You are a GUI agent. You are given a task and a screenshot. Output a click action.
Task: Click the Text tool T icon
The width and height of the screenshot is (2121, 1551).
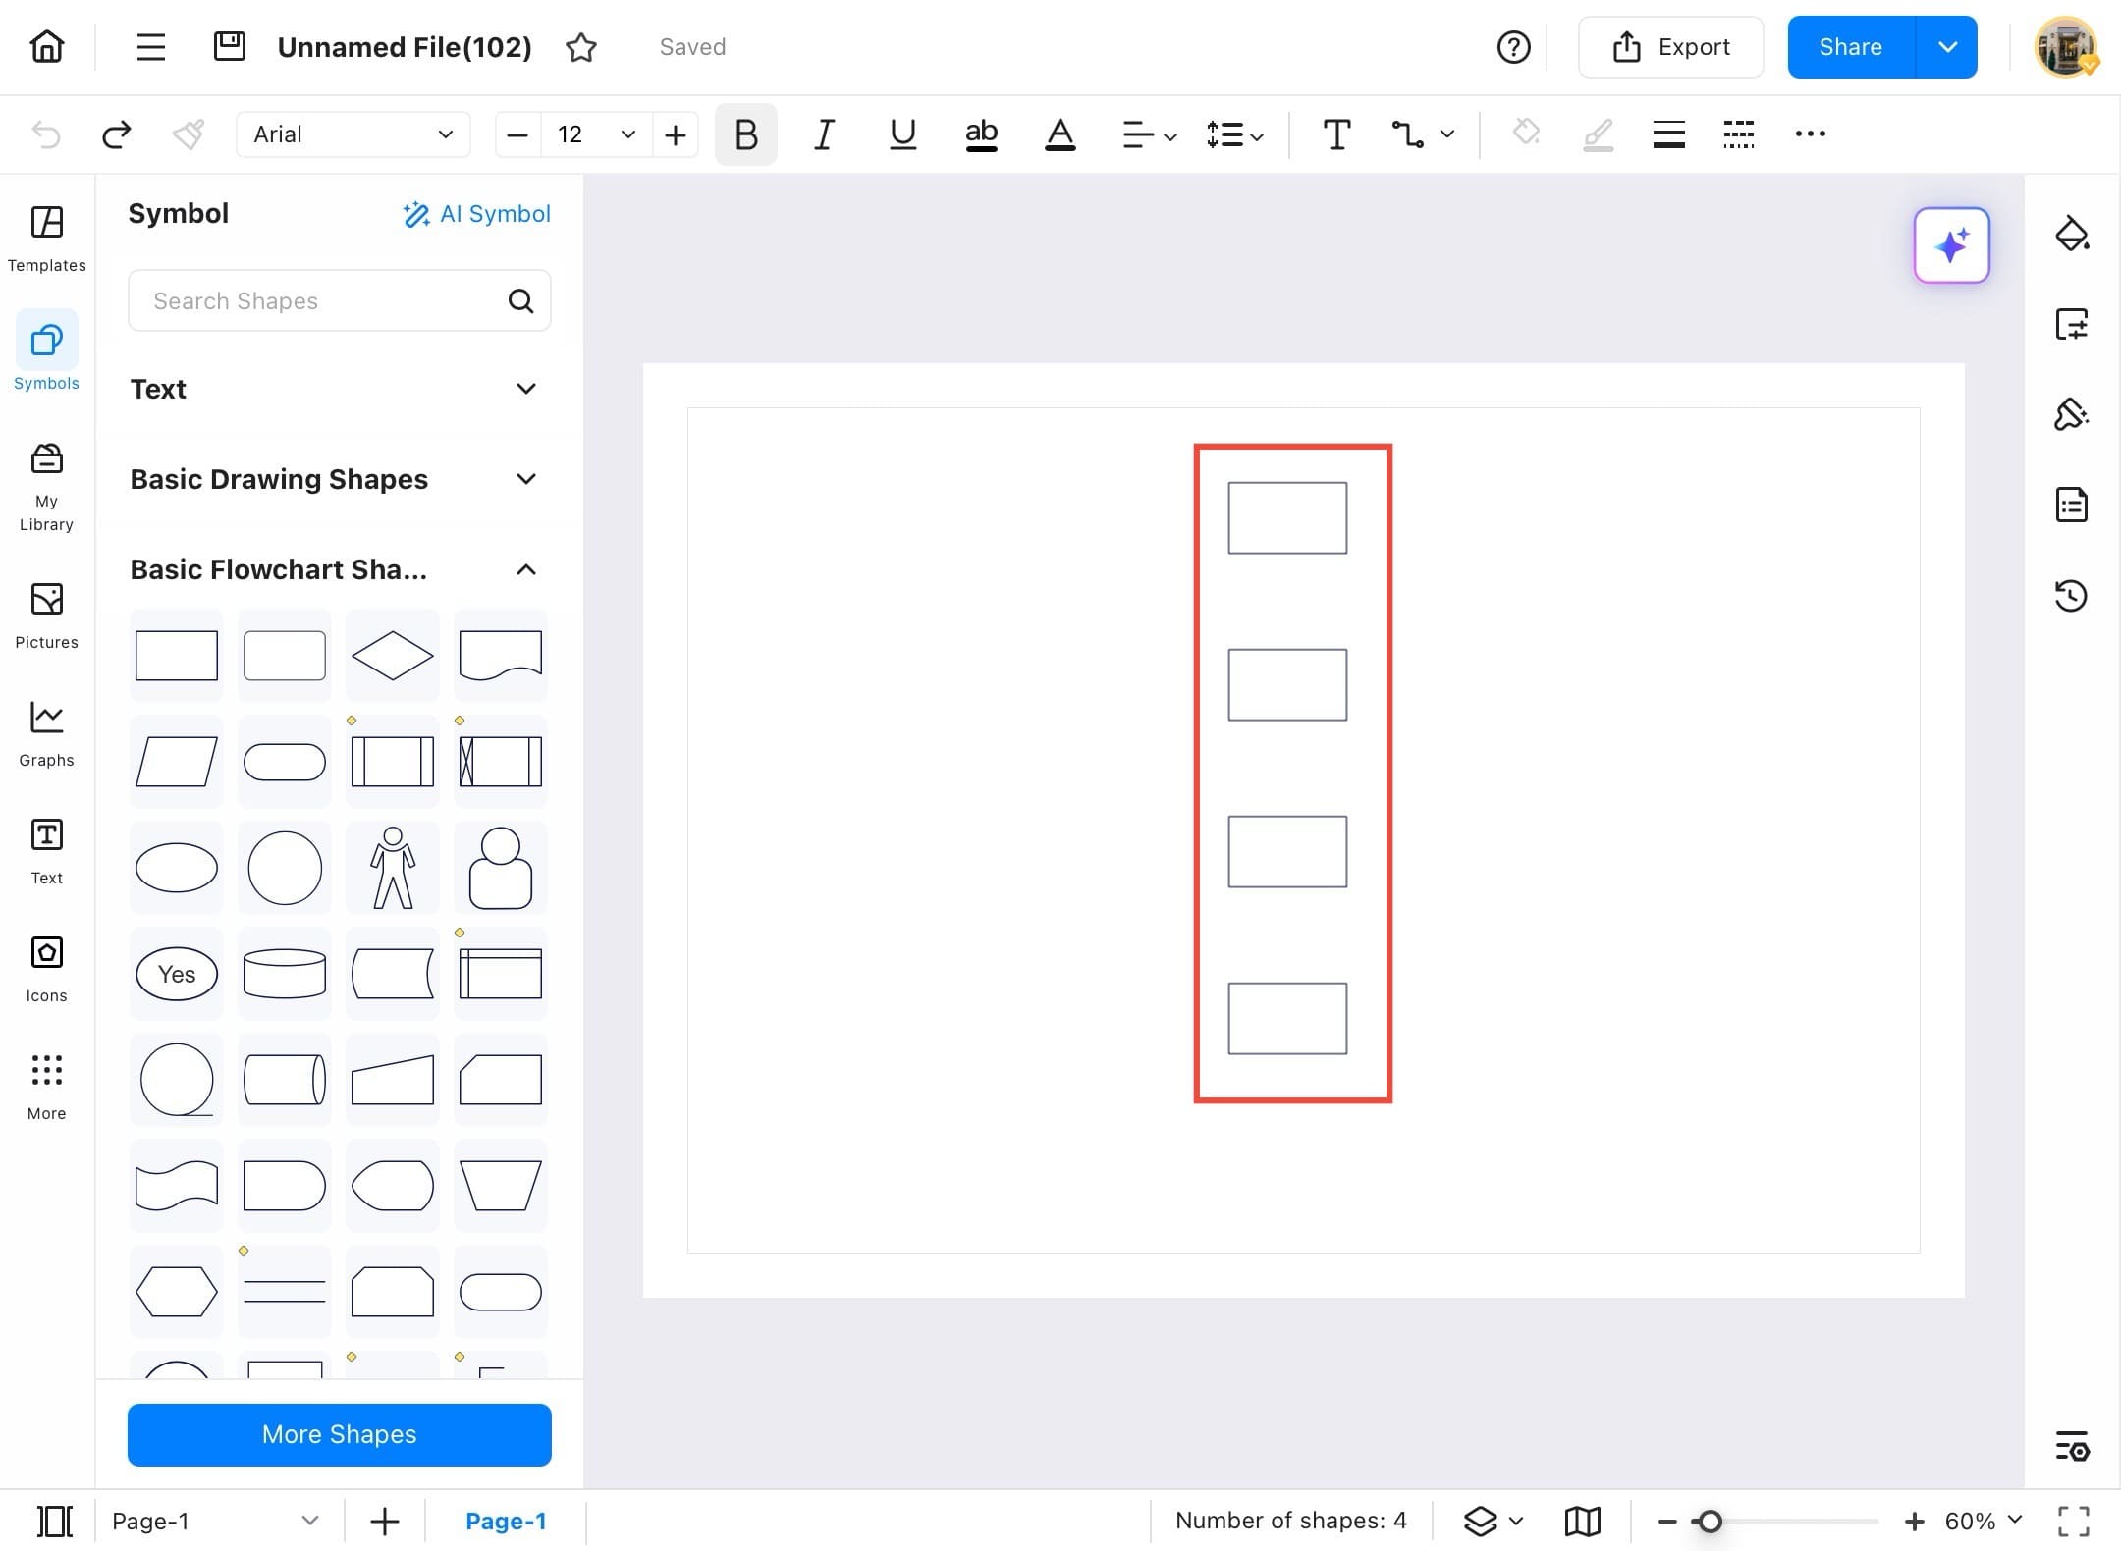[1335, 134]
